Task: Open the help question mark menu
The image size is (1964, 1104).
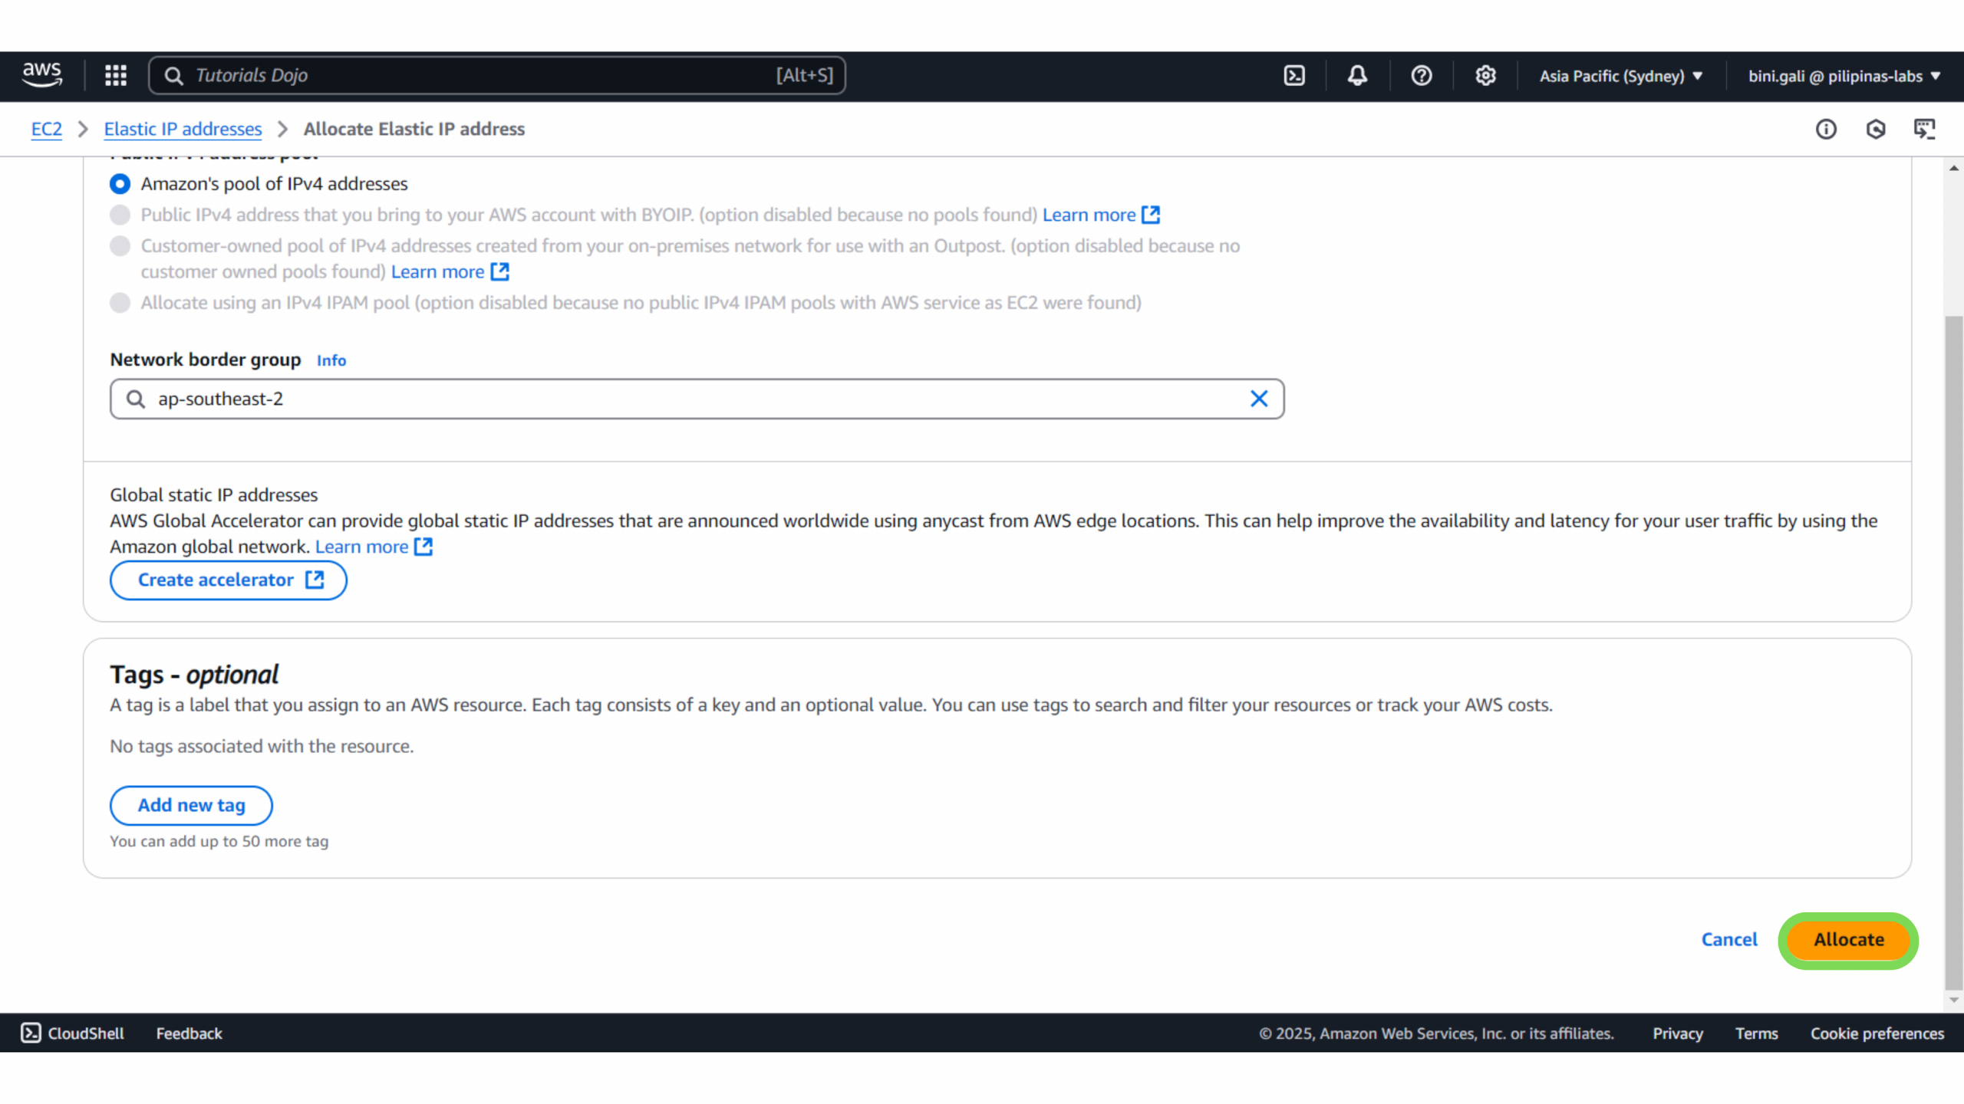Action: [1421, 75]
